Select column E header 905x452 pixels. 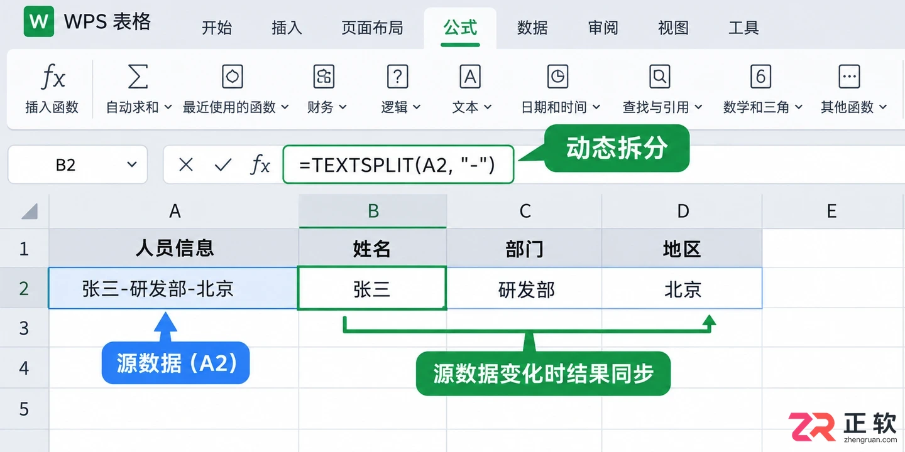tap(831, 212)
